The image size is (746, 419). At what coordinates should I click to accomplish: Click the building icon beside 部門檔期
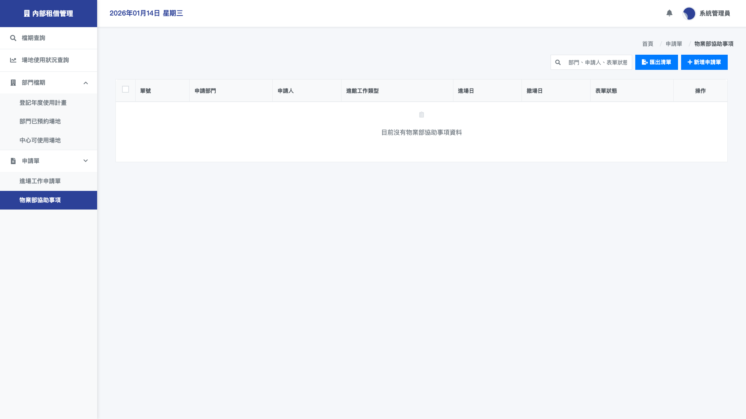click(13, 83)
